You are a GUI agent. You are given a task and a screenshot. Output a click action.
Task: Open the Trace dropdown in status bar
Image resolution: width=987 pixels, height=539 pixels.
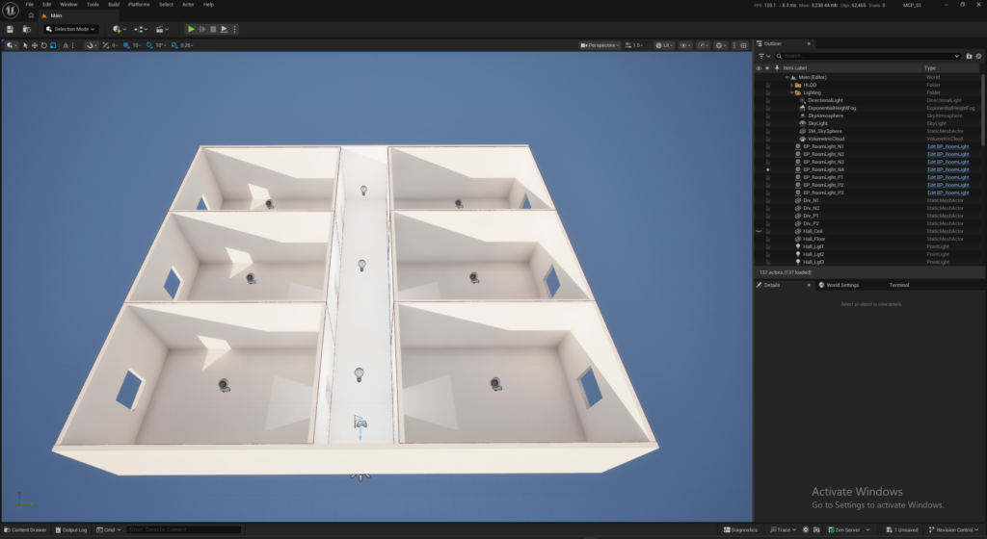tap(783, 529)
